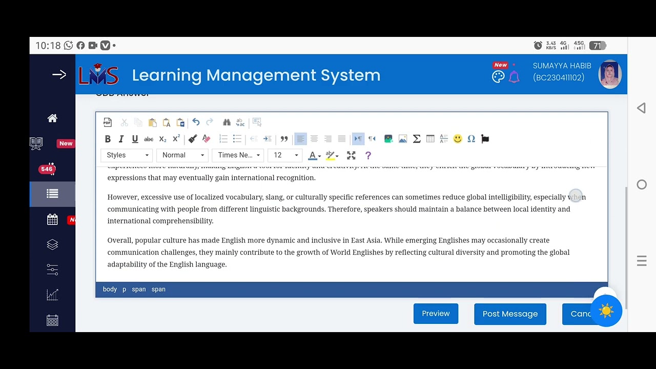
Task: Align text left
Action: [300, 139]
